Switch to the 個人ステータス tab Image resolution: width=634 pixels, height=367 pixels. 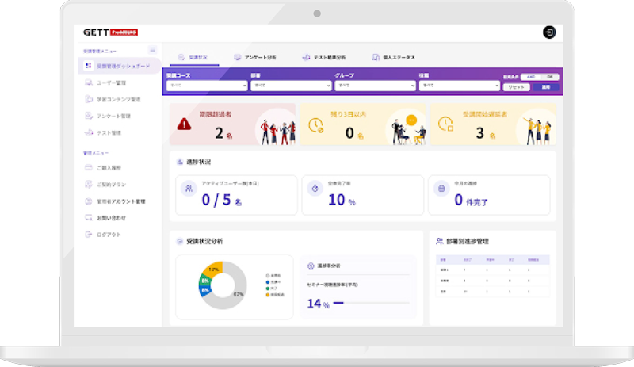pyautogui.click(x=392, y=57)
